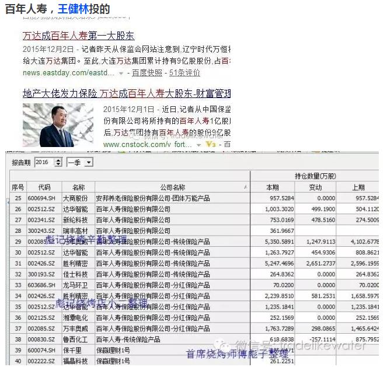
Task: Click the 361.9667 holding value
Action: click(282, 231)
